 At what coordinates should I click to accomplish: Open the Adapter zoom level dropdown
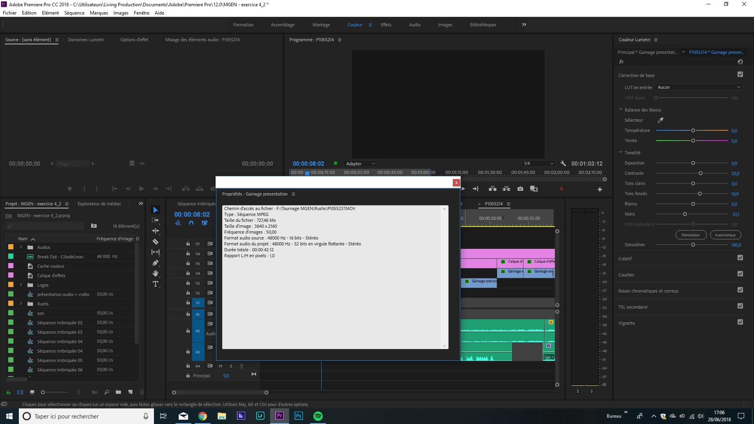361,164
